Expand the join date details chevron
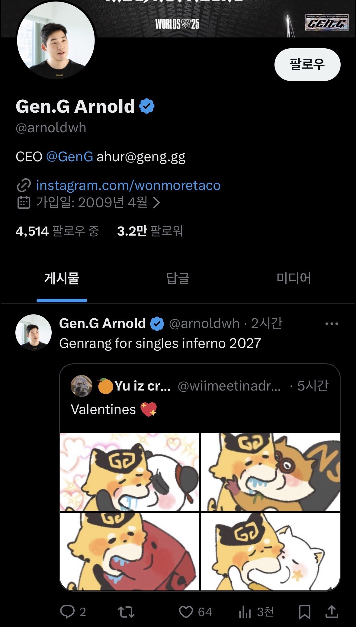The width and height of the screenshot is (356, 627). [x=156, y=202]
